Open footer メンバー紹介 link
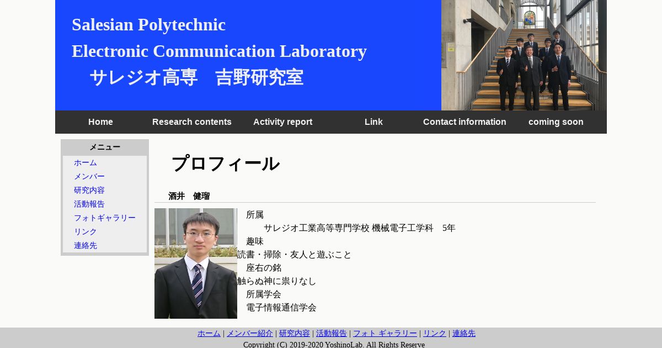This screenshot has width=662, height=348. 250,333
